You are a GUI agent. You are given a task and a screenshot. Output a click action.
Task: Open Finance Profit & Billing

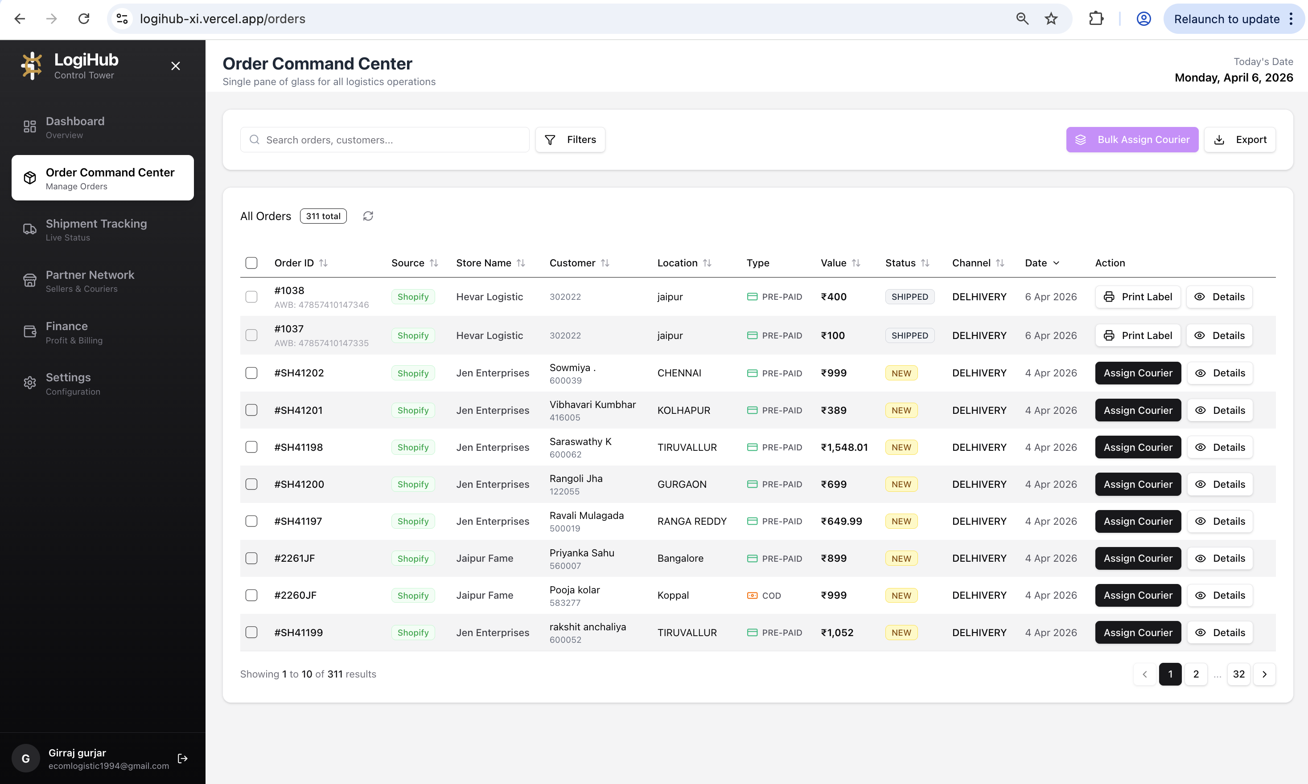point(103,332)
